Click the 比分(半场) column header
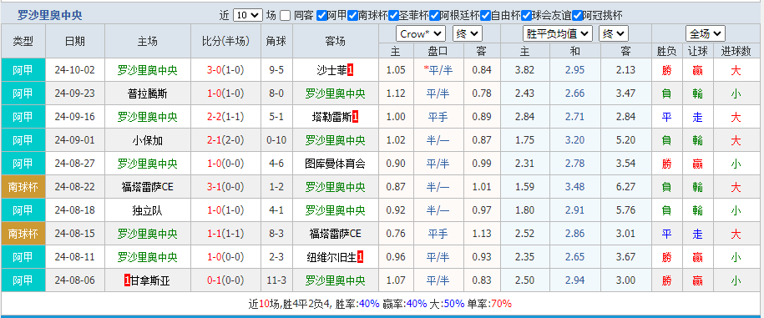The width and height of the screenshot is (764, 318). point(225,42)
